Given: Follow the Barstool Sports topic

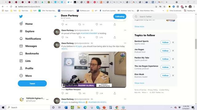Looking at the screenshot, I should (165, 42).
